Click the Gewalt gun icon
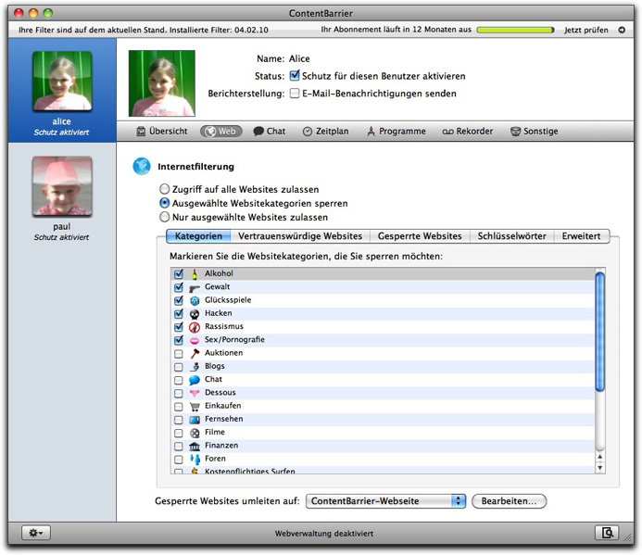The width and height of the screenshot is (642, 555). 195,287
